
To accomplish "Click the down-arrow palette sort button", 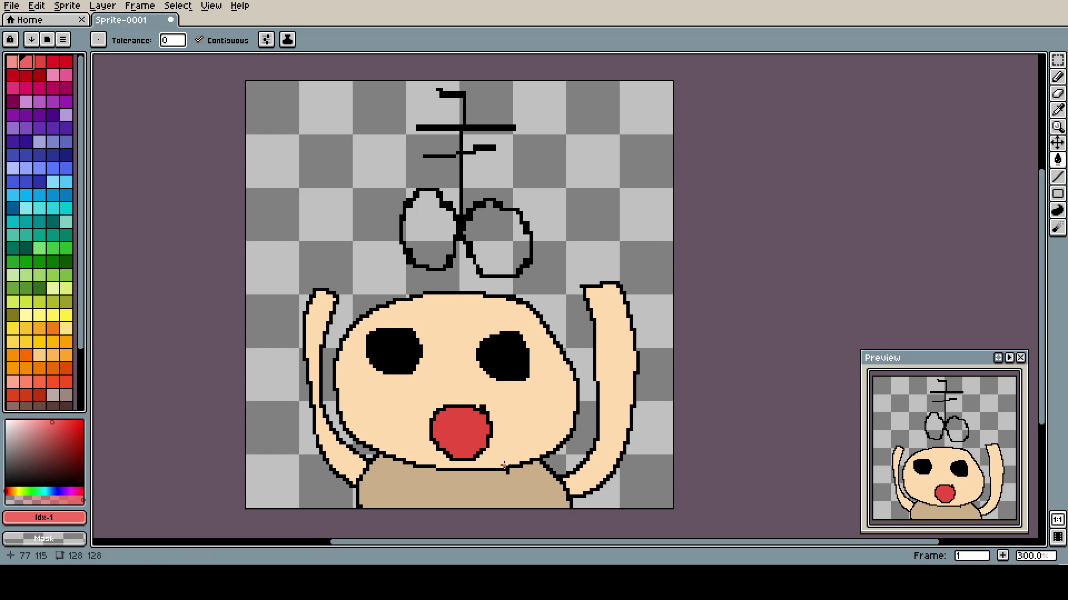I will click(32, 39).
